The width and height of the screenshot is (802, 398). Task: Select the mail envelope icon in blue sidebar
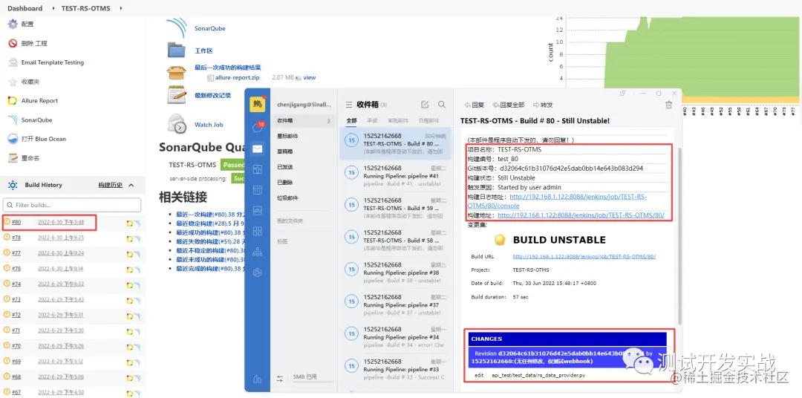pos(257,149)
